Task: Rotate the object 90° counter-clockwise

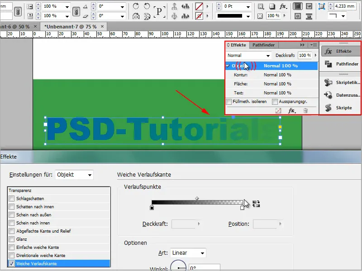Action: (x=147, y=6)
